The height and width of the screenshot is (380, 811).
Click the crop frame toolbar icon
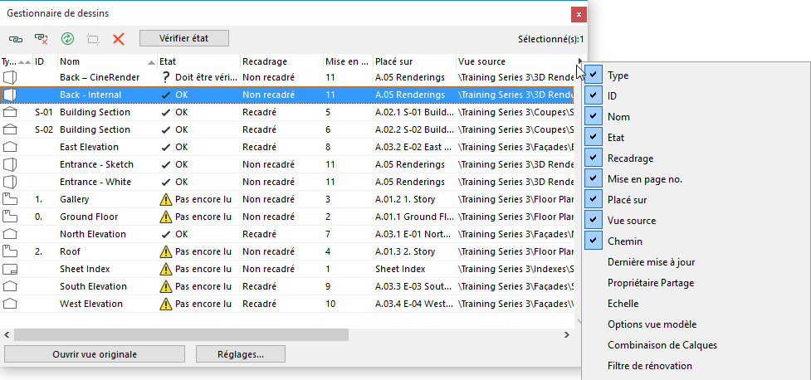[93, 39]
